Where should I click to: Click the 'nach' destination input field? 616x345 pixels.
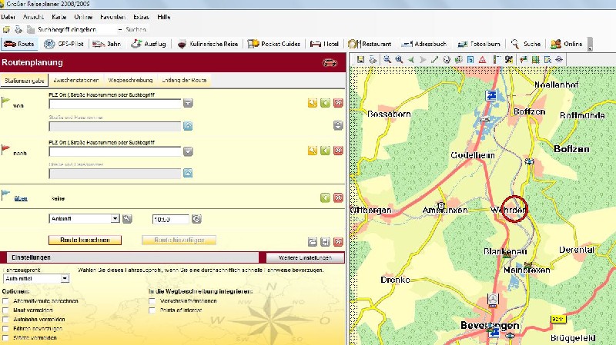click(114, 152)
